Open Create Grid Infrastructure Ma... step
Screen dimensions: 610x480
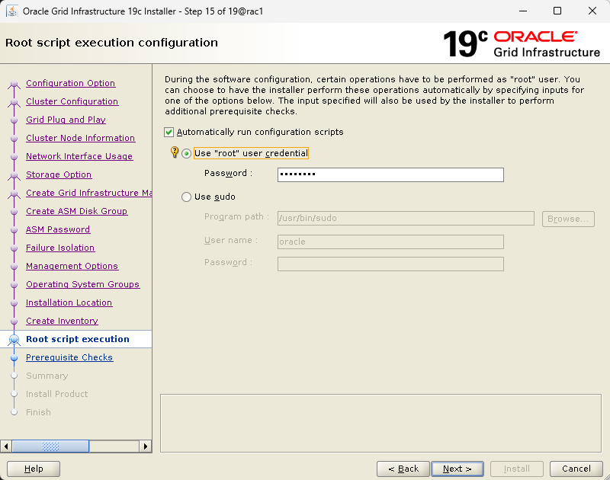pos(88,193)
